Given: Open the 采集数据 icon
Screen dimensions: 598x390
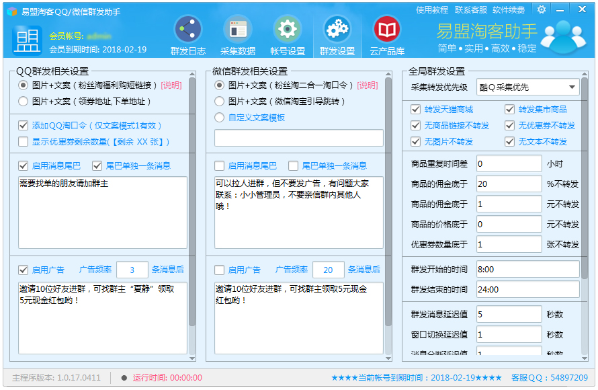Looking at the screenshot, I should (x=238, y=30).
